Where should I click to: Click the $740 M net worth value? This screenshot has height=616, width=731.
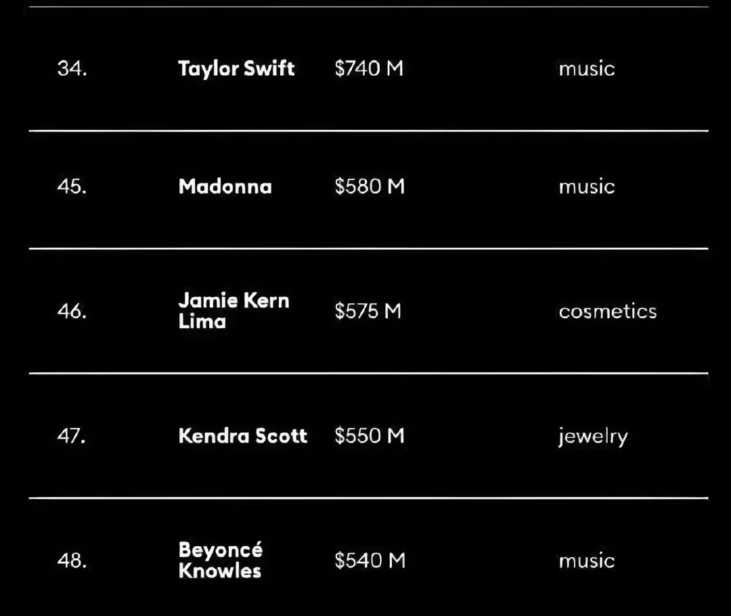point(370,68)
